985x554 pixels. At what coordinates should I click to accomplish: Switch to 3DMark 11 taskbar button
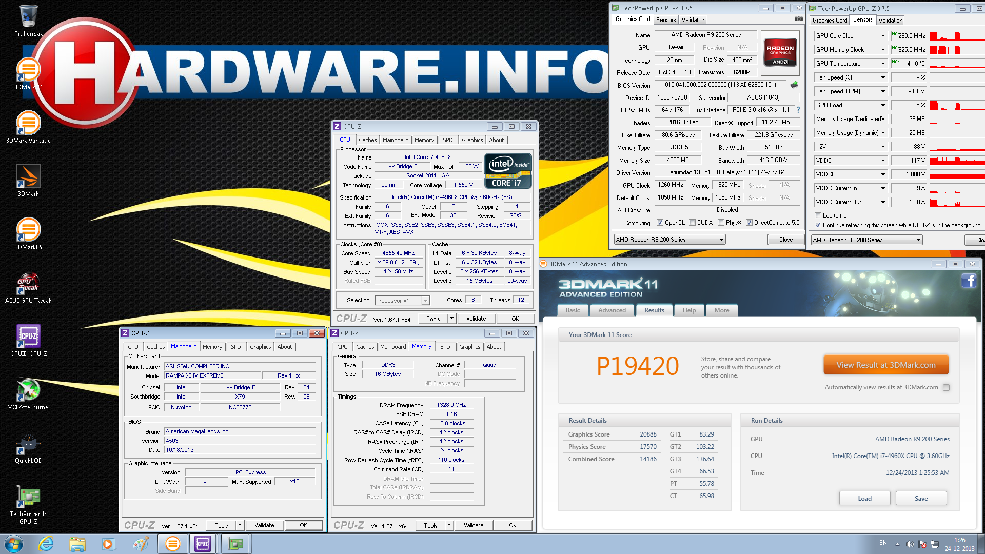[x=172, y=544]
